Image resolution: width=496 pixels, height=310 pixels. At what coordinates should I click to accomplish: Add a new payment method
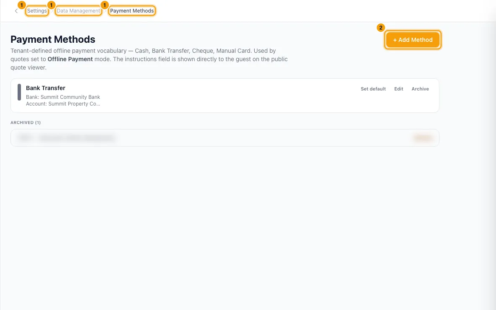413,40
